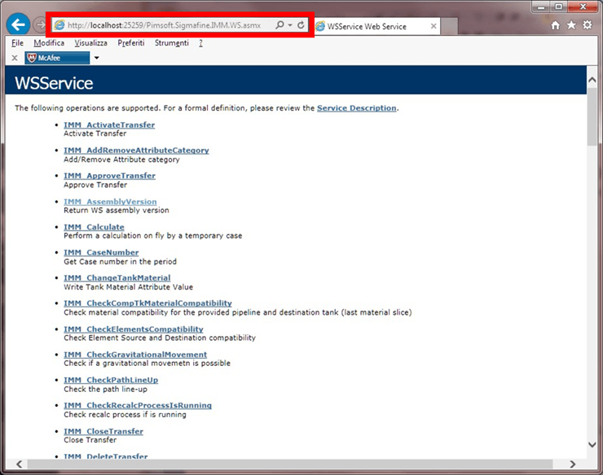Click 'Write Tank Material Attribute Value' text

pos(129,287)
